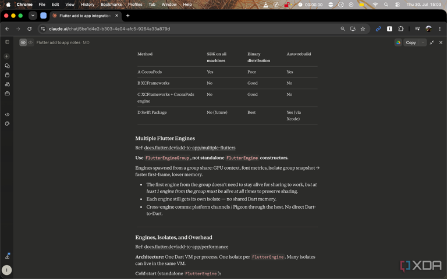Click the 'D Swift Package' table row label

152,112
